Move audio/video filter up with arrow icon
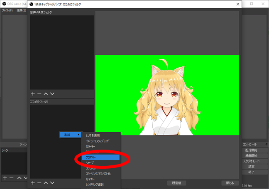The image size is (269, 189). pyautogui.click(x=46, y=94)
